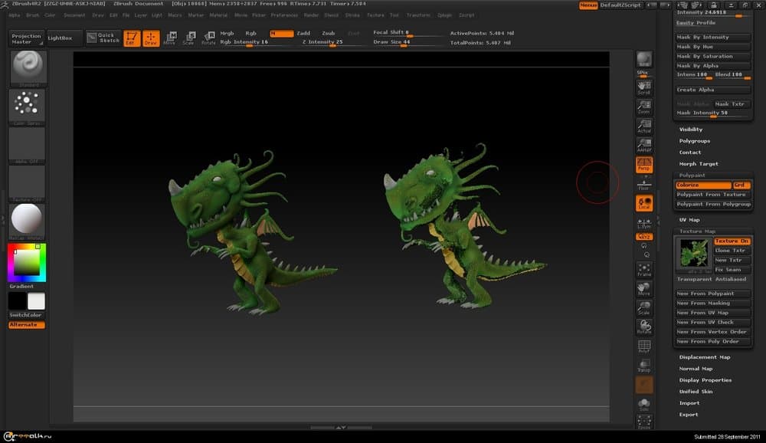Screen dimensions: 766x443
Task: Activate the Edit mode button
Action: [132, 38]
